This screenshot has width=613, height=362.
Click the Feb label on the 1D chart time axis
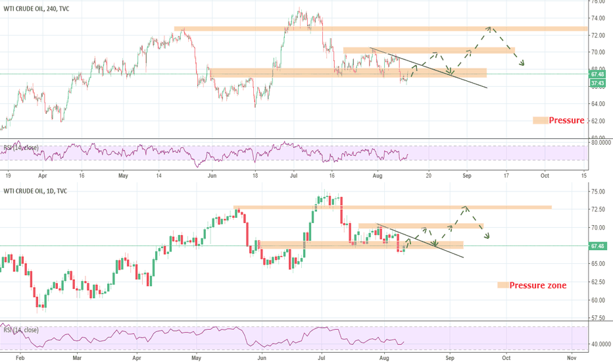click(x=20, y=357)
